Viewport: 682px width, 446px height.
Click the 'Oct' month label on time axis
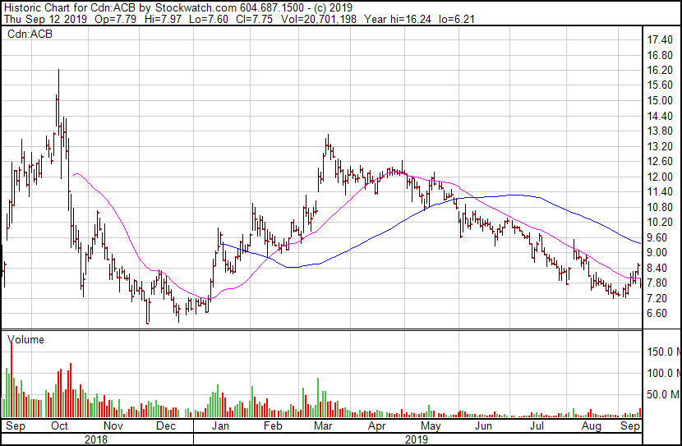click(x=59, y=426)
